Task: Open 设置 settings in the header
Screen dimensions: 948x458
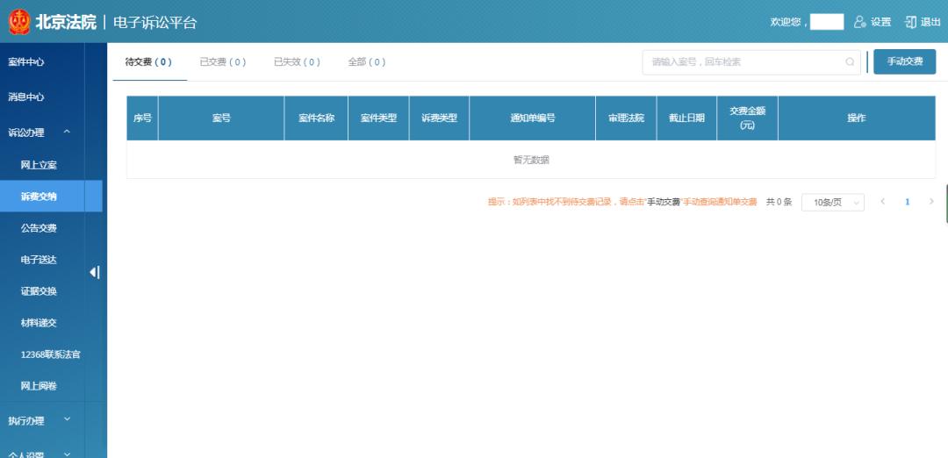Action: point(873,22)
